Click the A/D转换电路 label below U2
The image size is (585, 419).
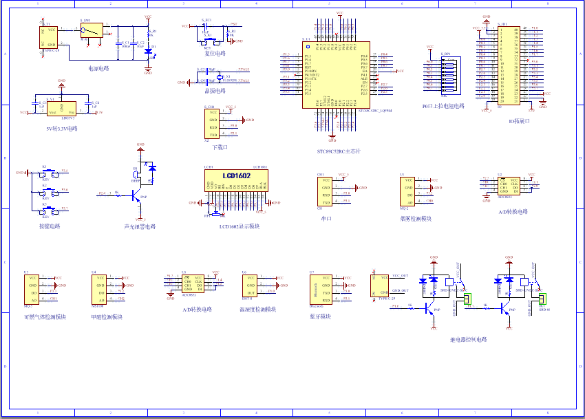coord(513,211)
